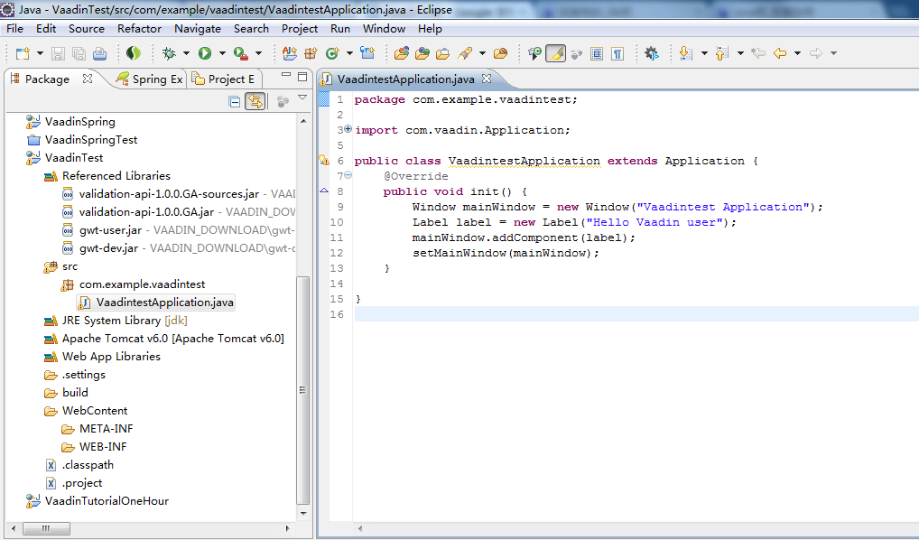Screen dimensions: 919x540
Task: Click the Forward navigation arrow
Action: click(816, 53)
